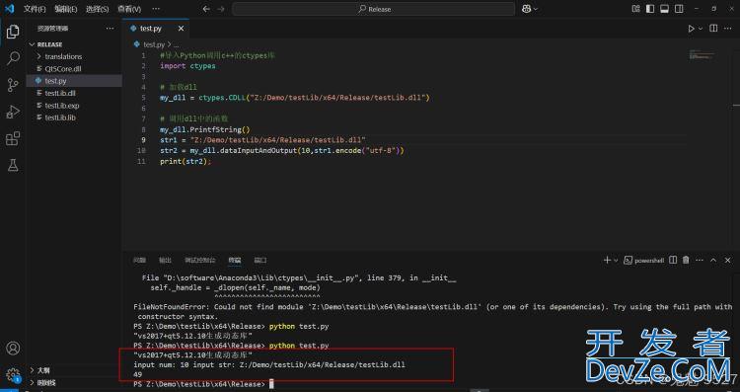Screen dimensions: 740x392
Task: Open the 文件(F) menu
Action: coord(35,9)
